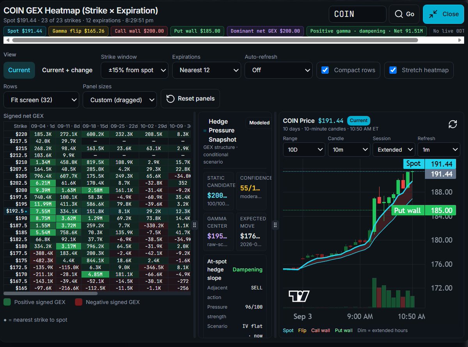Click the Flip legend entry under chart
Image resolution: width=468 pixels, height=347 pixels.
pyautogui.click(x=302, y=330)
